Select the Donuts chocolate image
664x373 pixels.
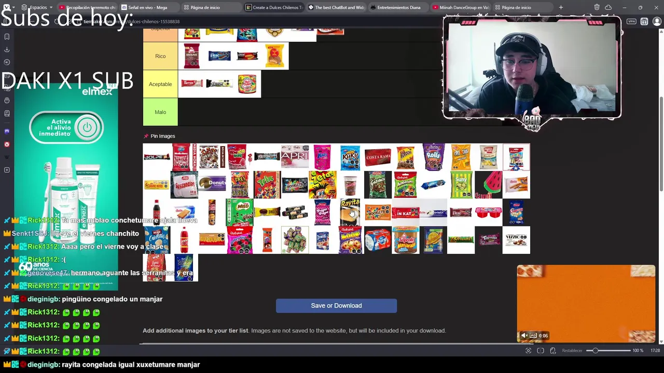pos(212,185)
